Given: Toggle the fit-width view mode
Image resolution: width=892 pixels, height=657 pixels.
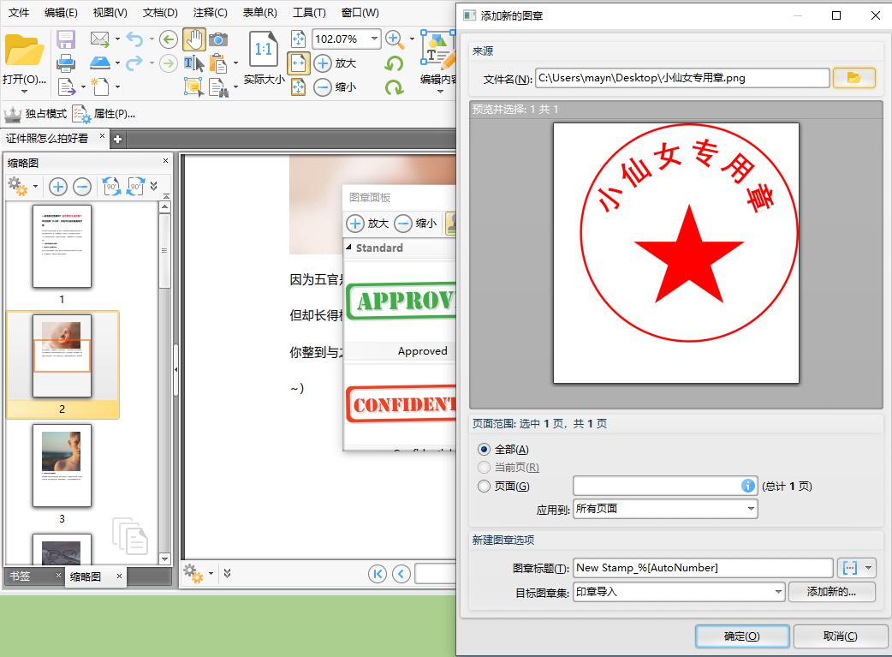Looking at the screenshot, I should (298, 63).
